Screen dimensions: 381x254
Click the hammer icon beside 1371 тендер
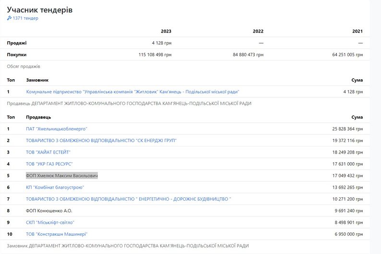click(x=9, y=18)
